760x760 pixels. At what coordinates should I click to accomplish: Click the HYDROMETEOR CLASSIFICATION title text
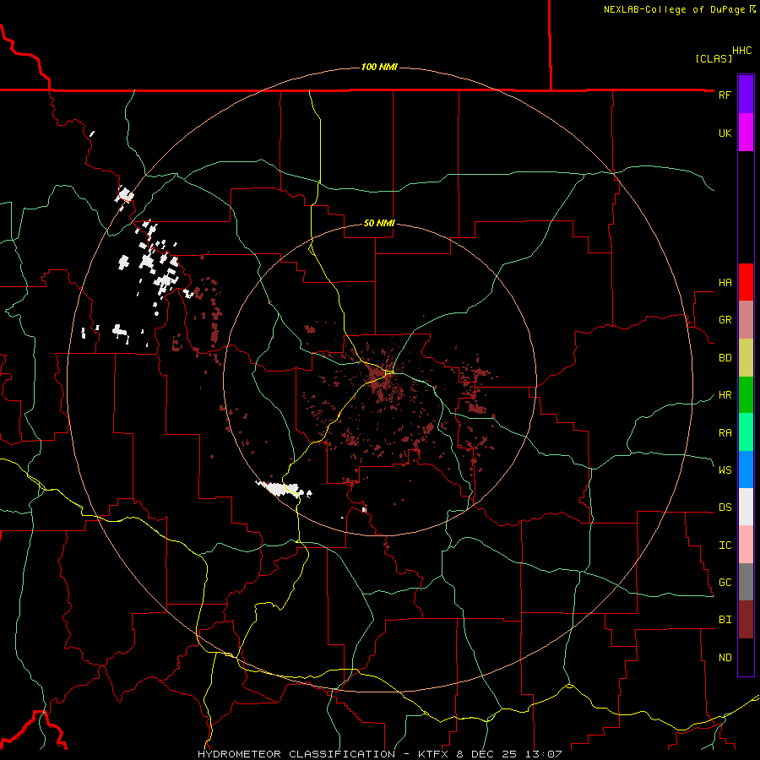pos(296,754)
